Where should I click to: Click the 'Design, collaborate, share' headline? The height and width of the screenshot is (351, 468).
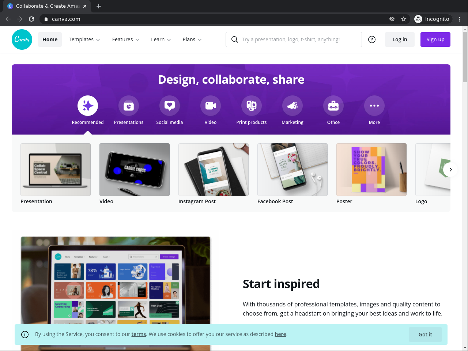click(231, 79)
